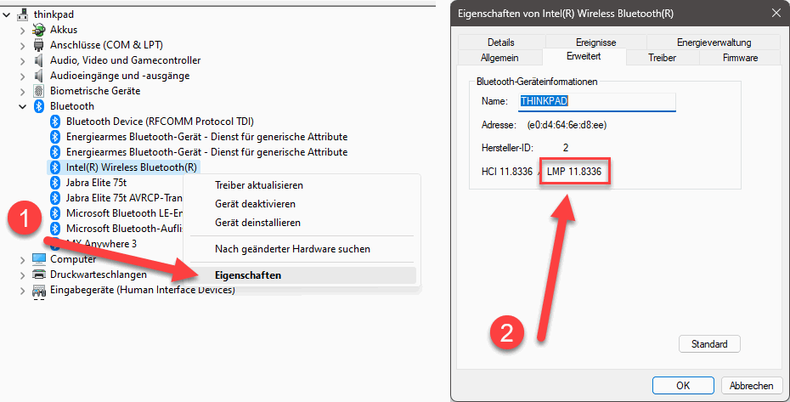Switch to the Energieverwaltung tab
790x402 pixels.
click(x=714, y=42)
